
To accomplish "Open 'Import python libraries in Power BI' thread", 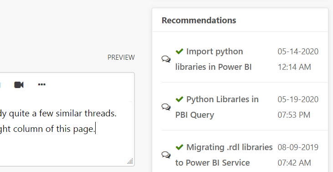I will (x=214, y=59).
